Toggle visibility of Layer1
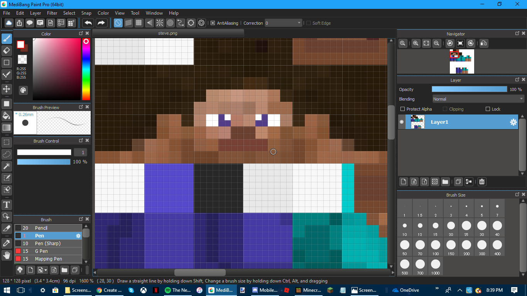 pyautogui.click(x=402, y=122)
